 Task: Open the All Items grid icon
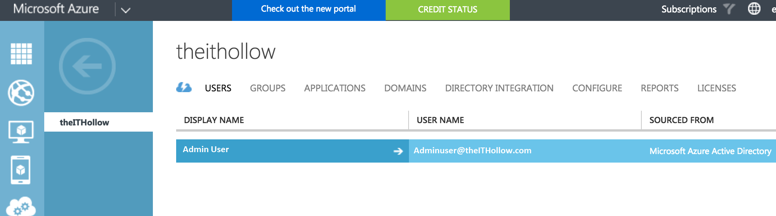coord(21,53)
